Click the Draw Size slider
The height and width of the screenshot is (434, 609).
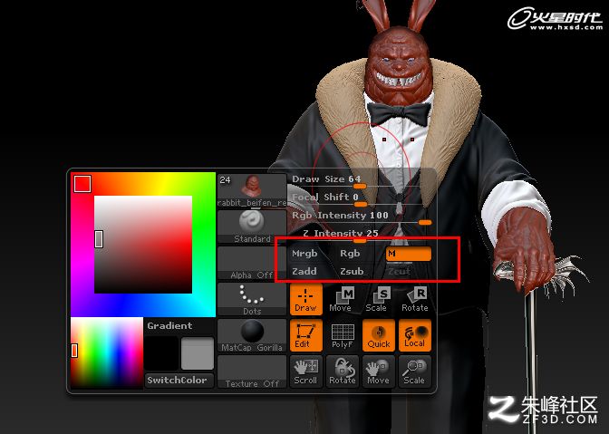[361, 182]
